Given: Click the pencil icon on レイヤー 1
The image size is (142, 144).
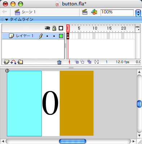Looking at the screenshot, I should click(x=41, y=36).
